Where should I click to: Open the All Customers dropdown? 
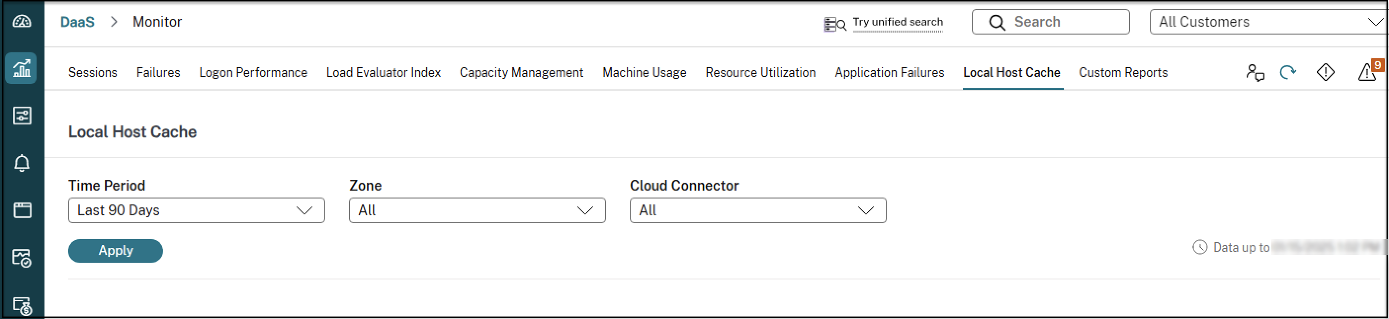[1267, 22]
